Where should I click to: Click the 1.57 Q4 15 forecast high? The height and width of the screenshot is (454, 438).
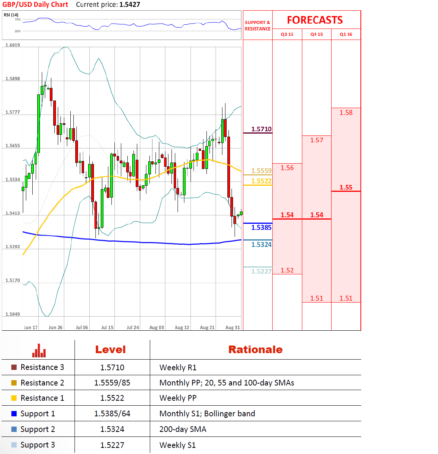point(316,140)
